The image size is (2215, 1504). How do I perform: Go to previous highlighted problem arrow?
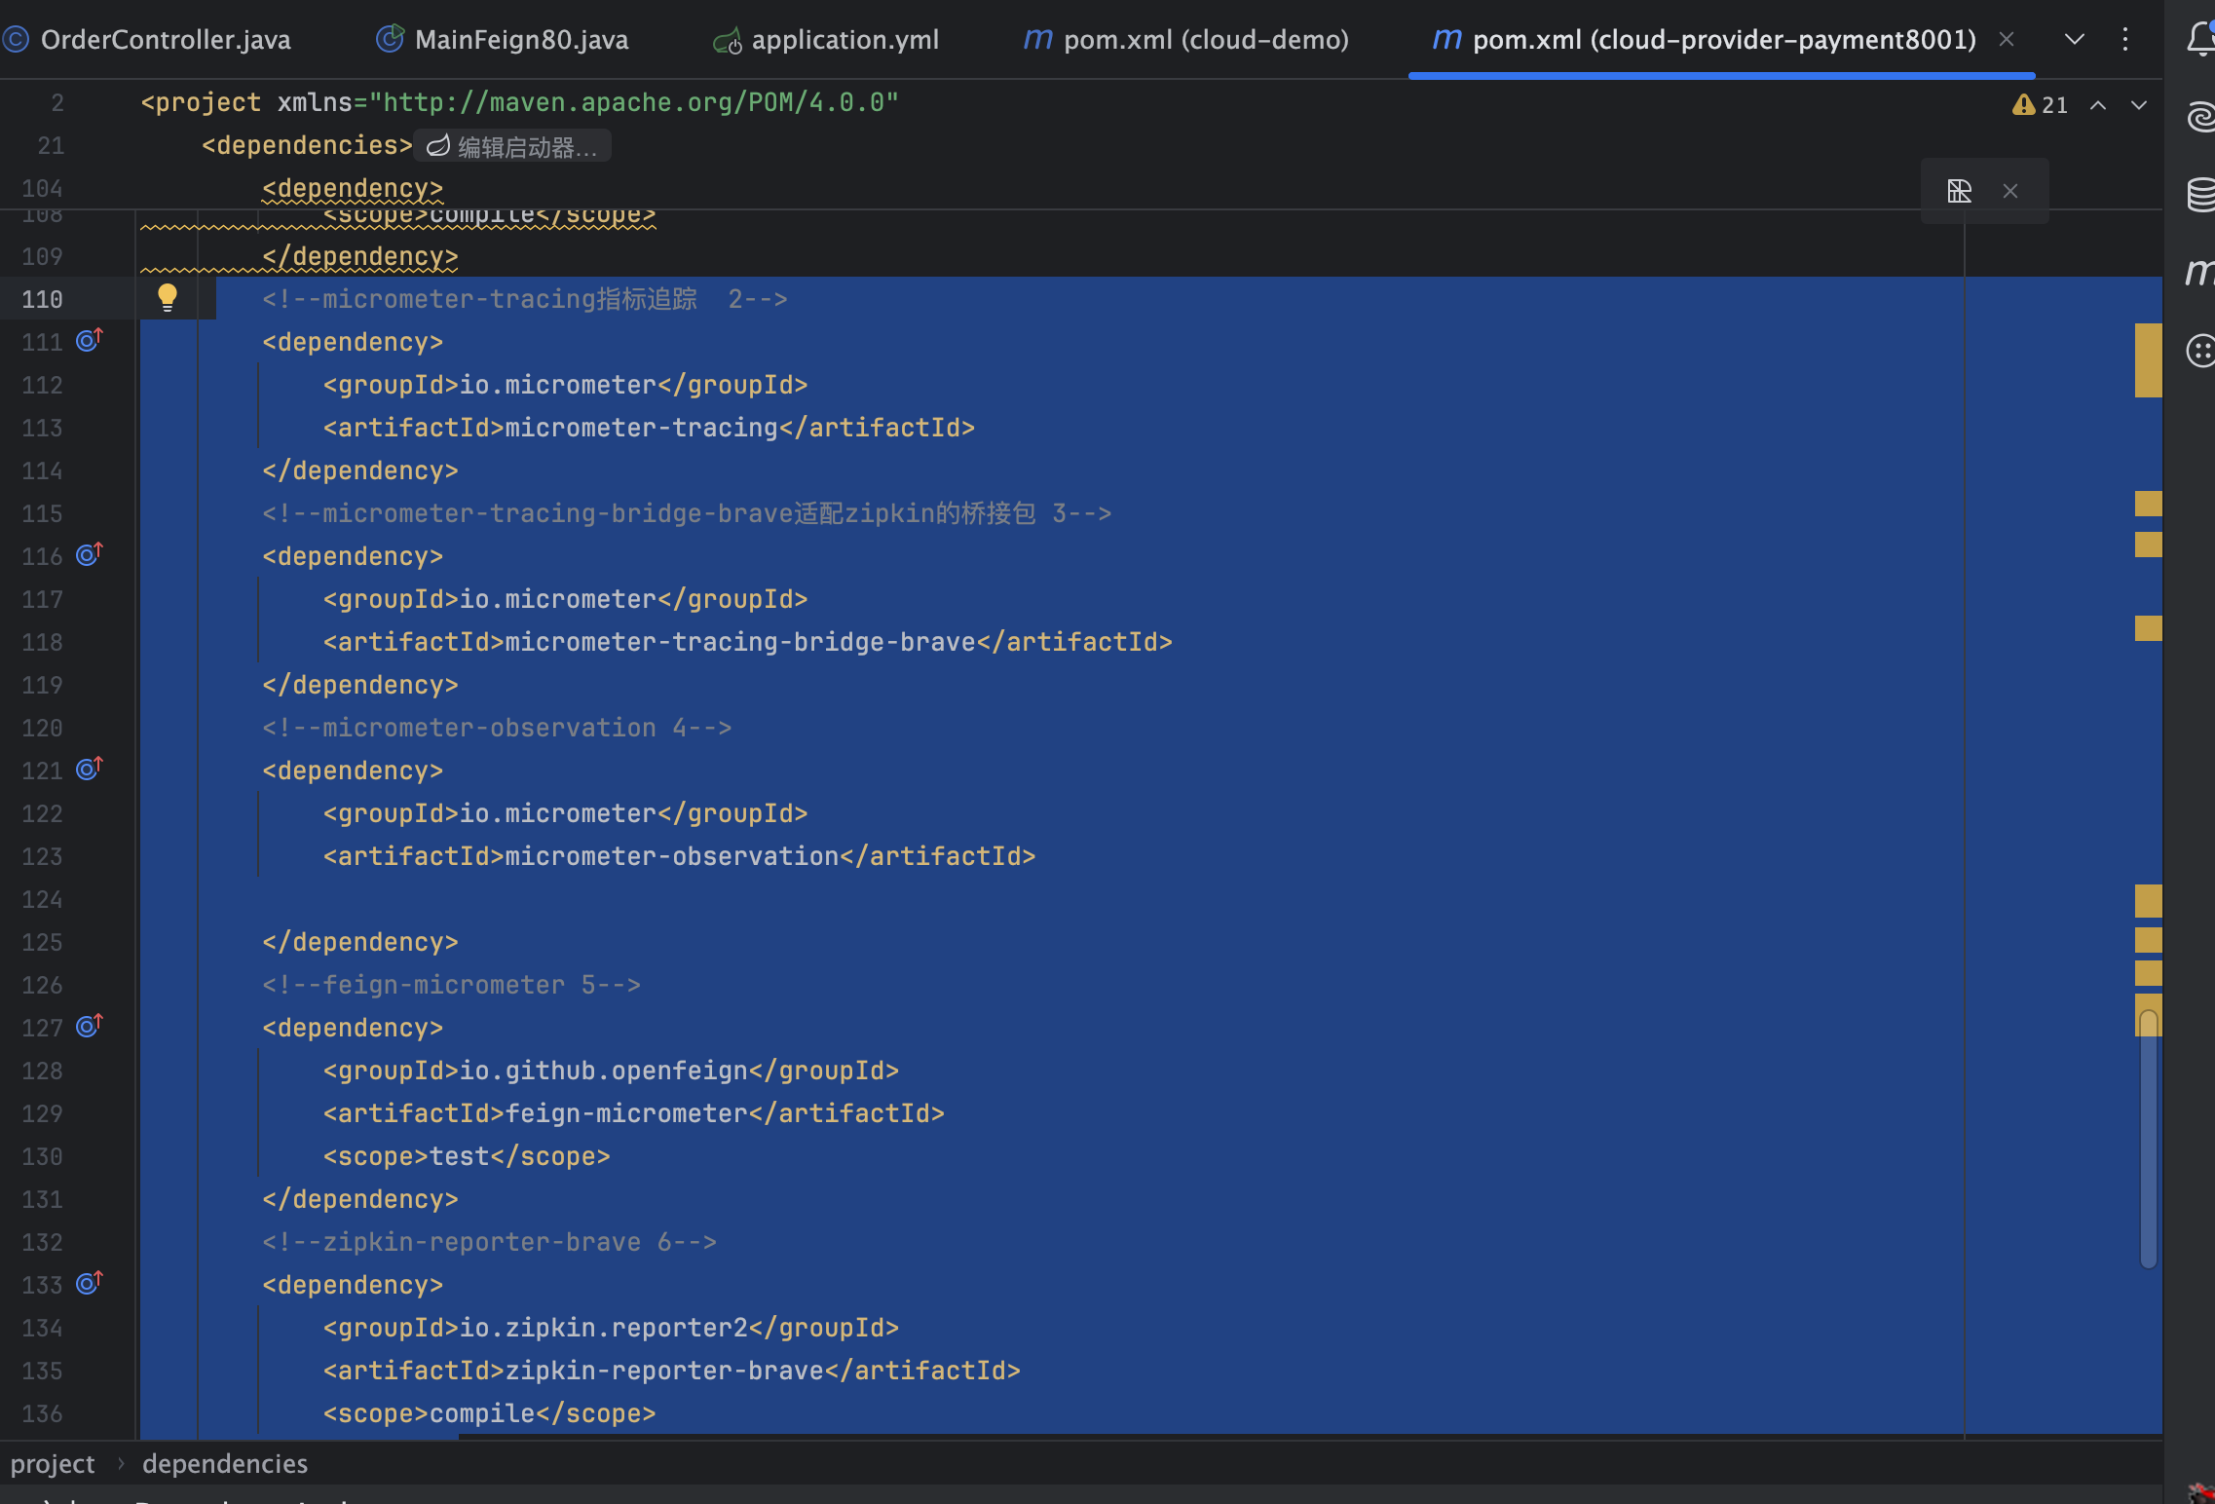2098,105
